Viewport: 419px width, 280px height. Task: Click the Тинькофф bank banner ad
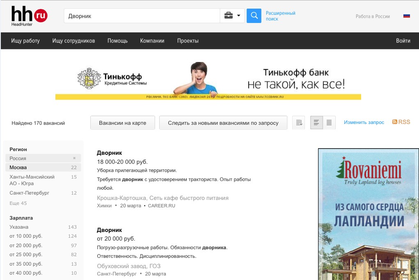(208, 80)
